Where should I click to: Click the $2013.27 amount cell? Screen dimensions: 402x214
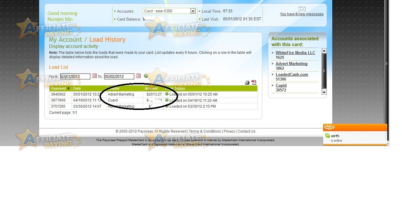pyautogui.click(x=154, y=94)
